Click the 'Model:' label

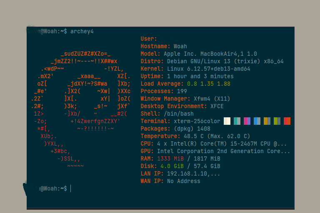tap(150, 54)
